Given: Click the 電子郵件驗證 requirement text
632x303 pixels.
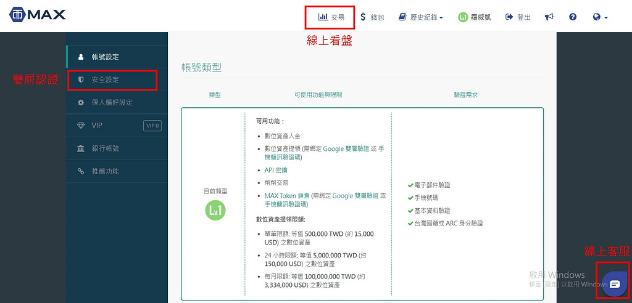Looking at the screenshot, I should click(x=432, y=185).
